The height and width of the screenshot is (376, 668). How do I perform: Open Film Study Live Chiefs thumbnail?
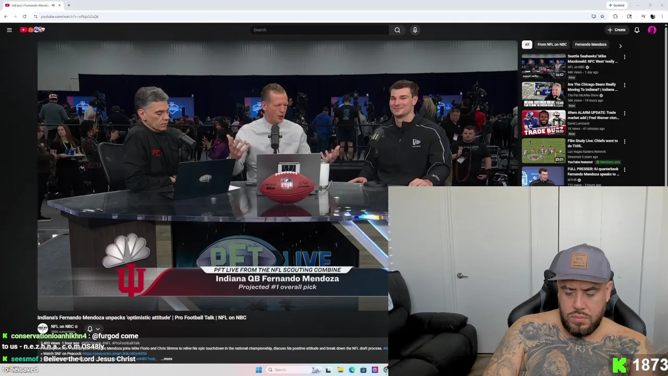(x=543, y=150)
